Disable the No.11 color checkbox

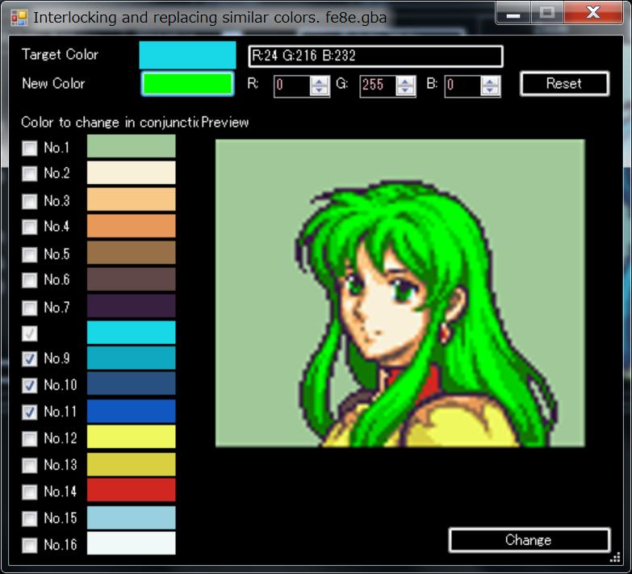click(x=30, y=413)
